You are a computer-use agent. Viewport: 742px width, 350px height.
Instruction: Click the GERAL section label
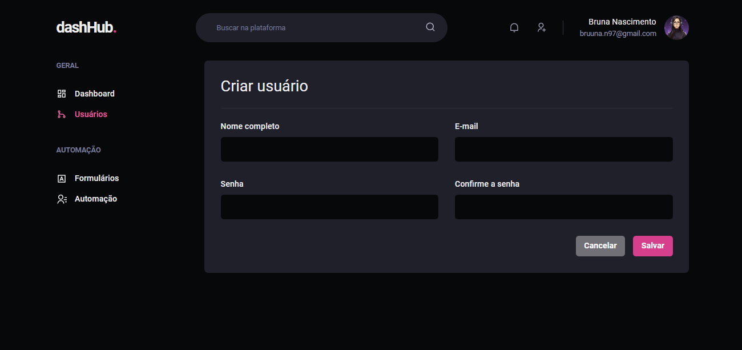point(67,66)
